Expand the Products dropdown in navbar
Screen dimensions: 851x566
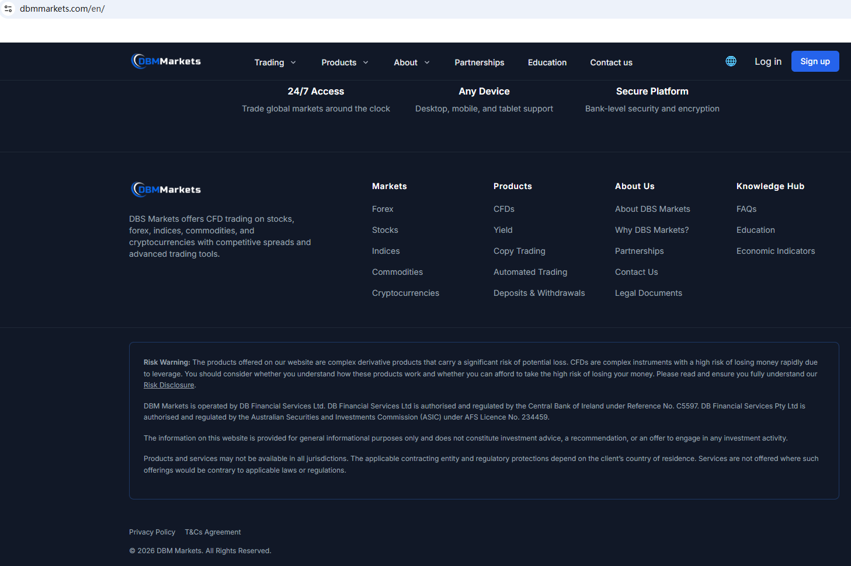click(345, 62)
